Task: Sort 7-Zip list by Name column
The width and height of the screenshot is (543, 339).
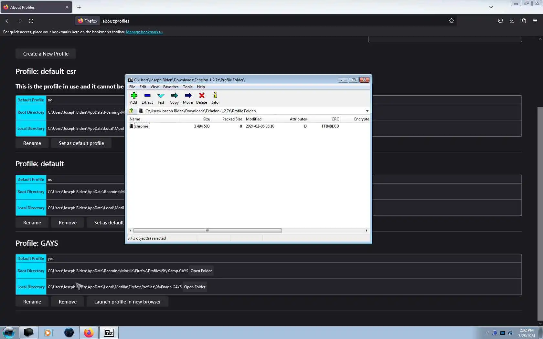Action: point(154,119)
